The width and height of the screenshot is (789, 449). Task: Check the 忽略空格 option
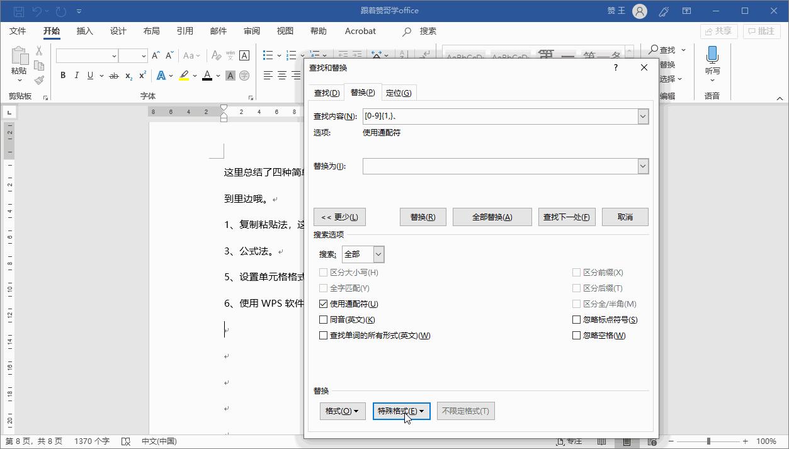coord(576,335)
